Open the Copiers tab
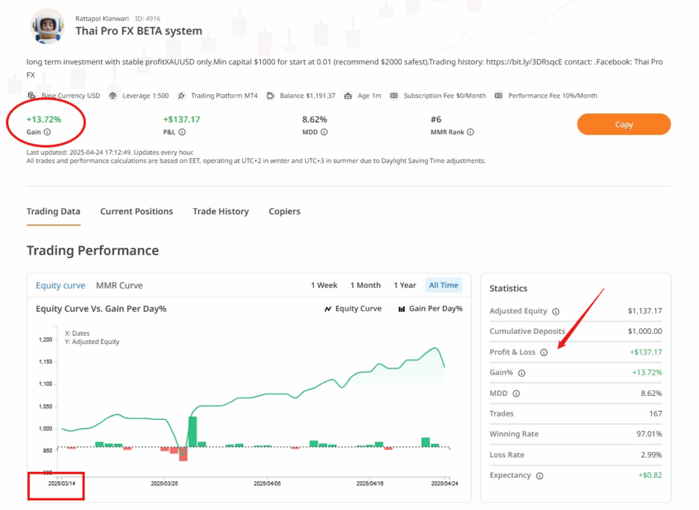Viewport: 699px width, 510px height. pyautogui.click(x=285, y=212)
